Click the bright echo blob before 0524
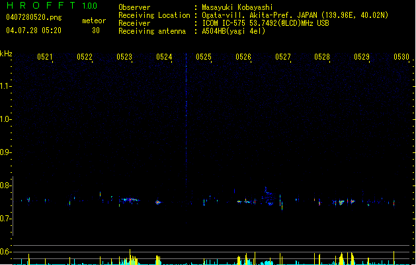Image resolution: width=416 pixels, height=265 pixels. point(158,203)
